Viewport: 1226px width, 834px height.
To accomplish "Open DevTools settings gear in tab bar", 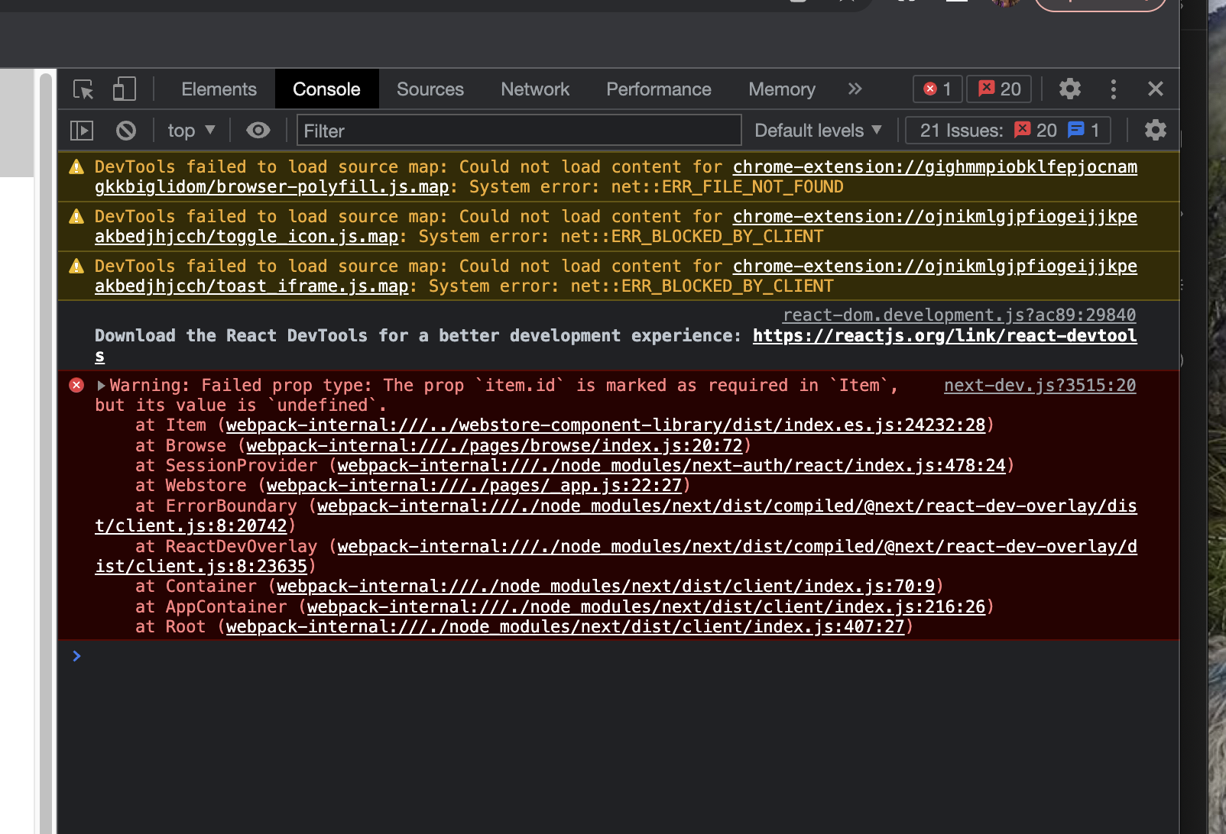I will (1069, 89).
